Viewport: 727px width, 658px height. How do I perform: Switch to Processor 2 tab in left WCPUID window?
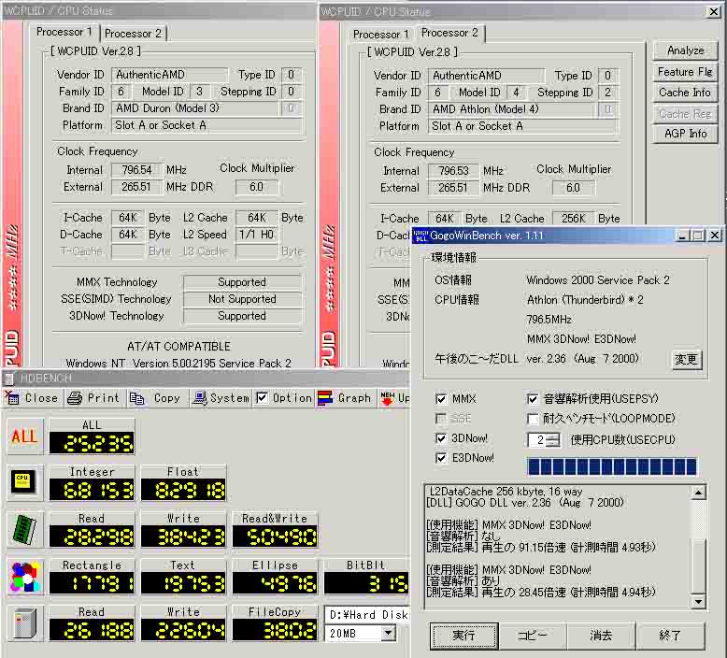coord(133,34)
